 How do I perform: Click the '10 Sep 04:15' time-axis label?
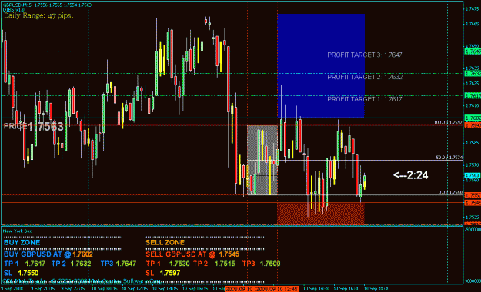point(165,289)
